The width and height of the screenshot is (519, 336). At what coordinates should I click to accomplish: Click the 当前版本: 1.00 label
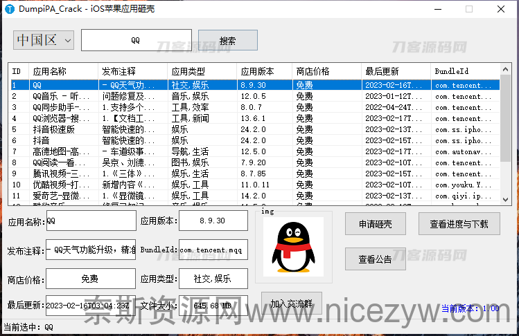pos(470,308)
